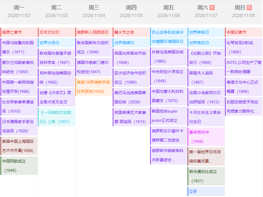
Task: Click the 日本文化日 holiday entry
Action: (57, 32)
